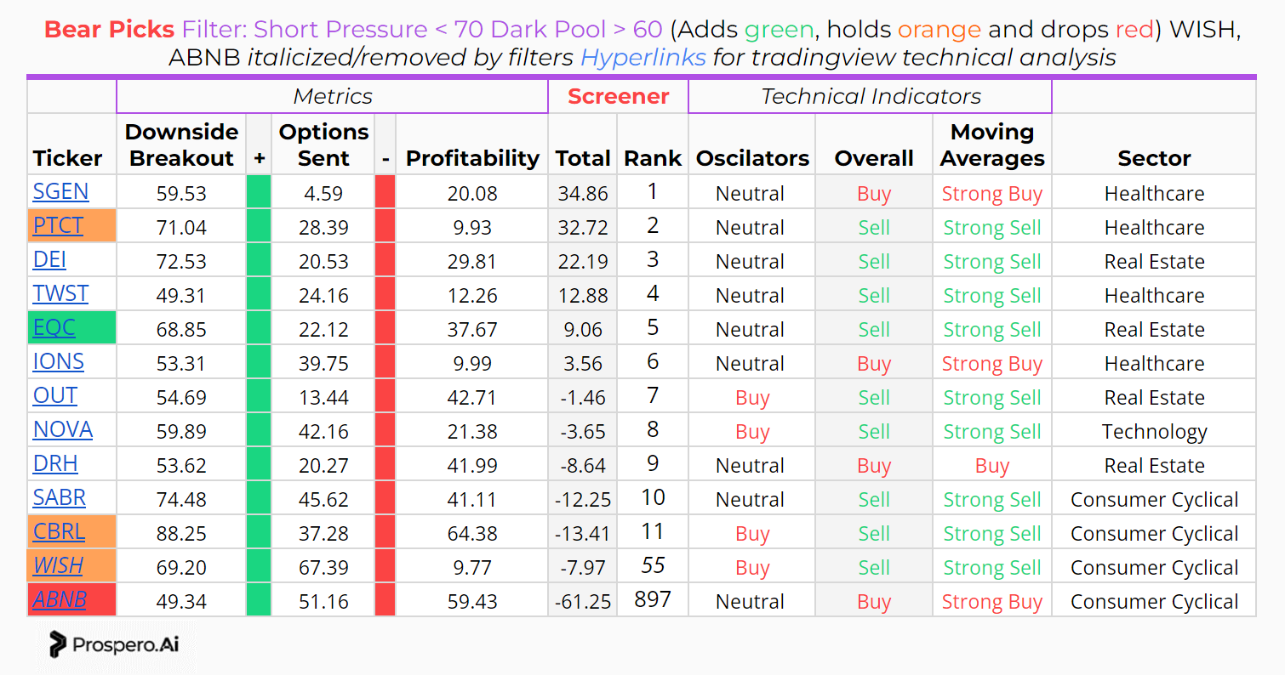Open the SGEN ticker link
This screenshot has width=1285, height=675.
pyautogui.click(x=60, y=191)
